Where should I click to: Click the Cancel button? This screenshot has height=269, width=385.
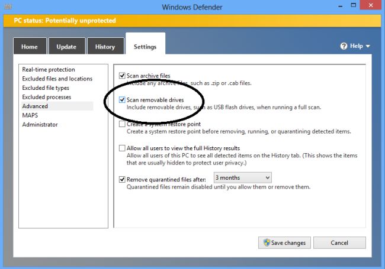[x=339, y=242]
